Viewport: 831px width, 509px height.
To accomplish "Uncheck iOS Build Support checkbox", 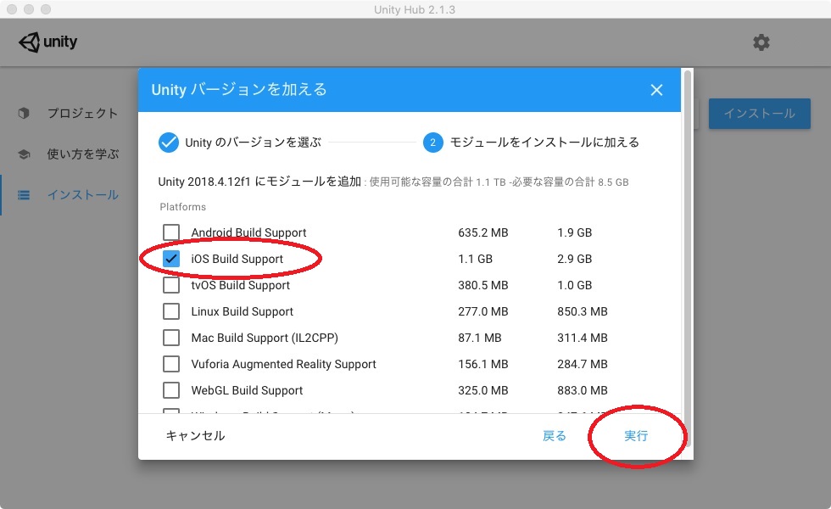I will click(171, 259).
